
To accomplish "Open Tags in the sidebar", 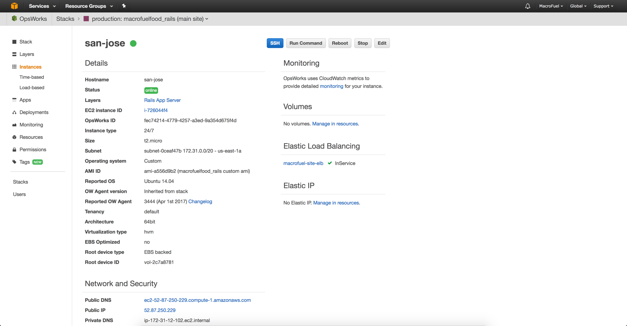I will click(25, 162).
